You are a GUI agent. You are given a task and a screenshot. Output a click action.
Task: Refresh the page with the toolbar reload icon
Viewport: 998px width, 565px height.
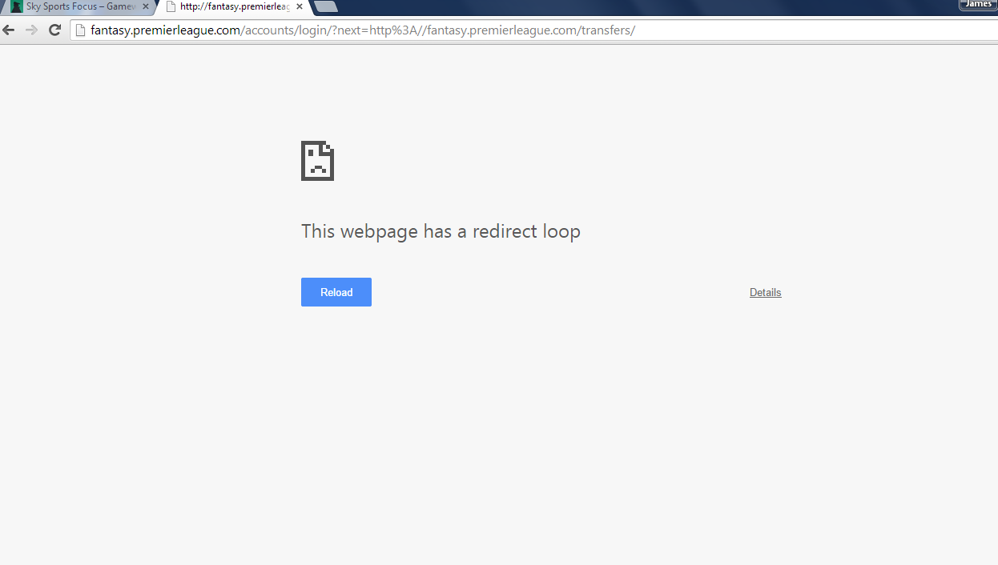pos(54,30)
